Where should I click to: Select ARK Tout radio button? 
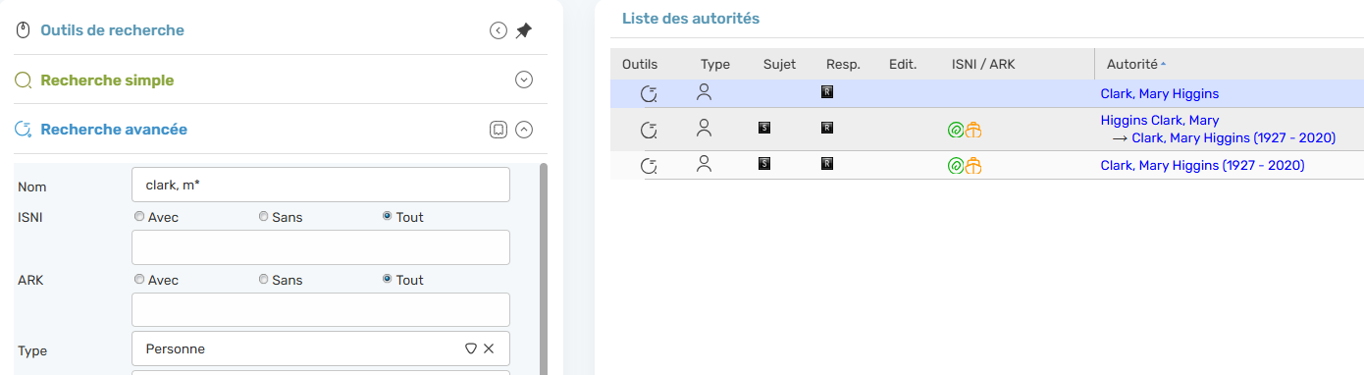tap(388, 280)
